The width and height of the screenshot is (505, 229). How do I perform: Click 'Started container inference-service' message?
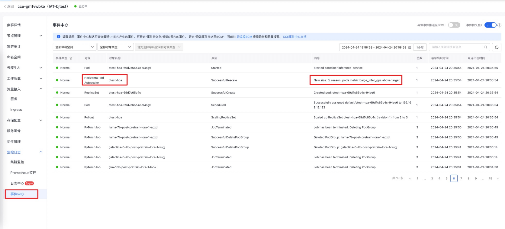pos(338,68)
